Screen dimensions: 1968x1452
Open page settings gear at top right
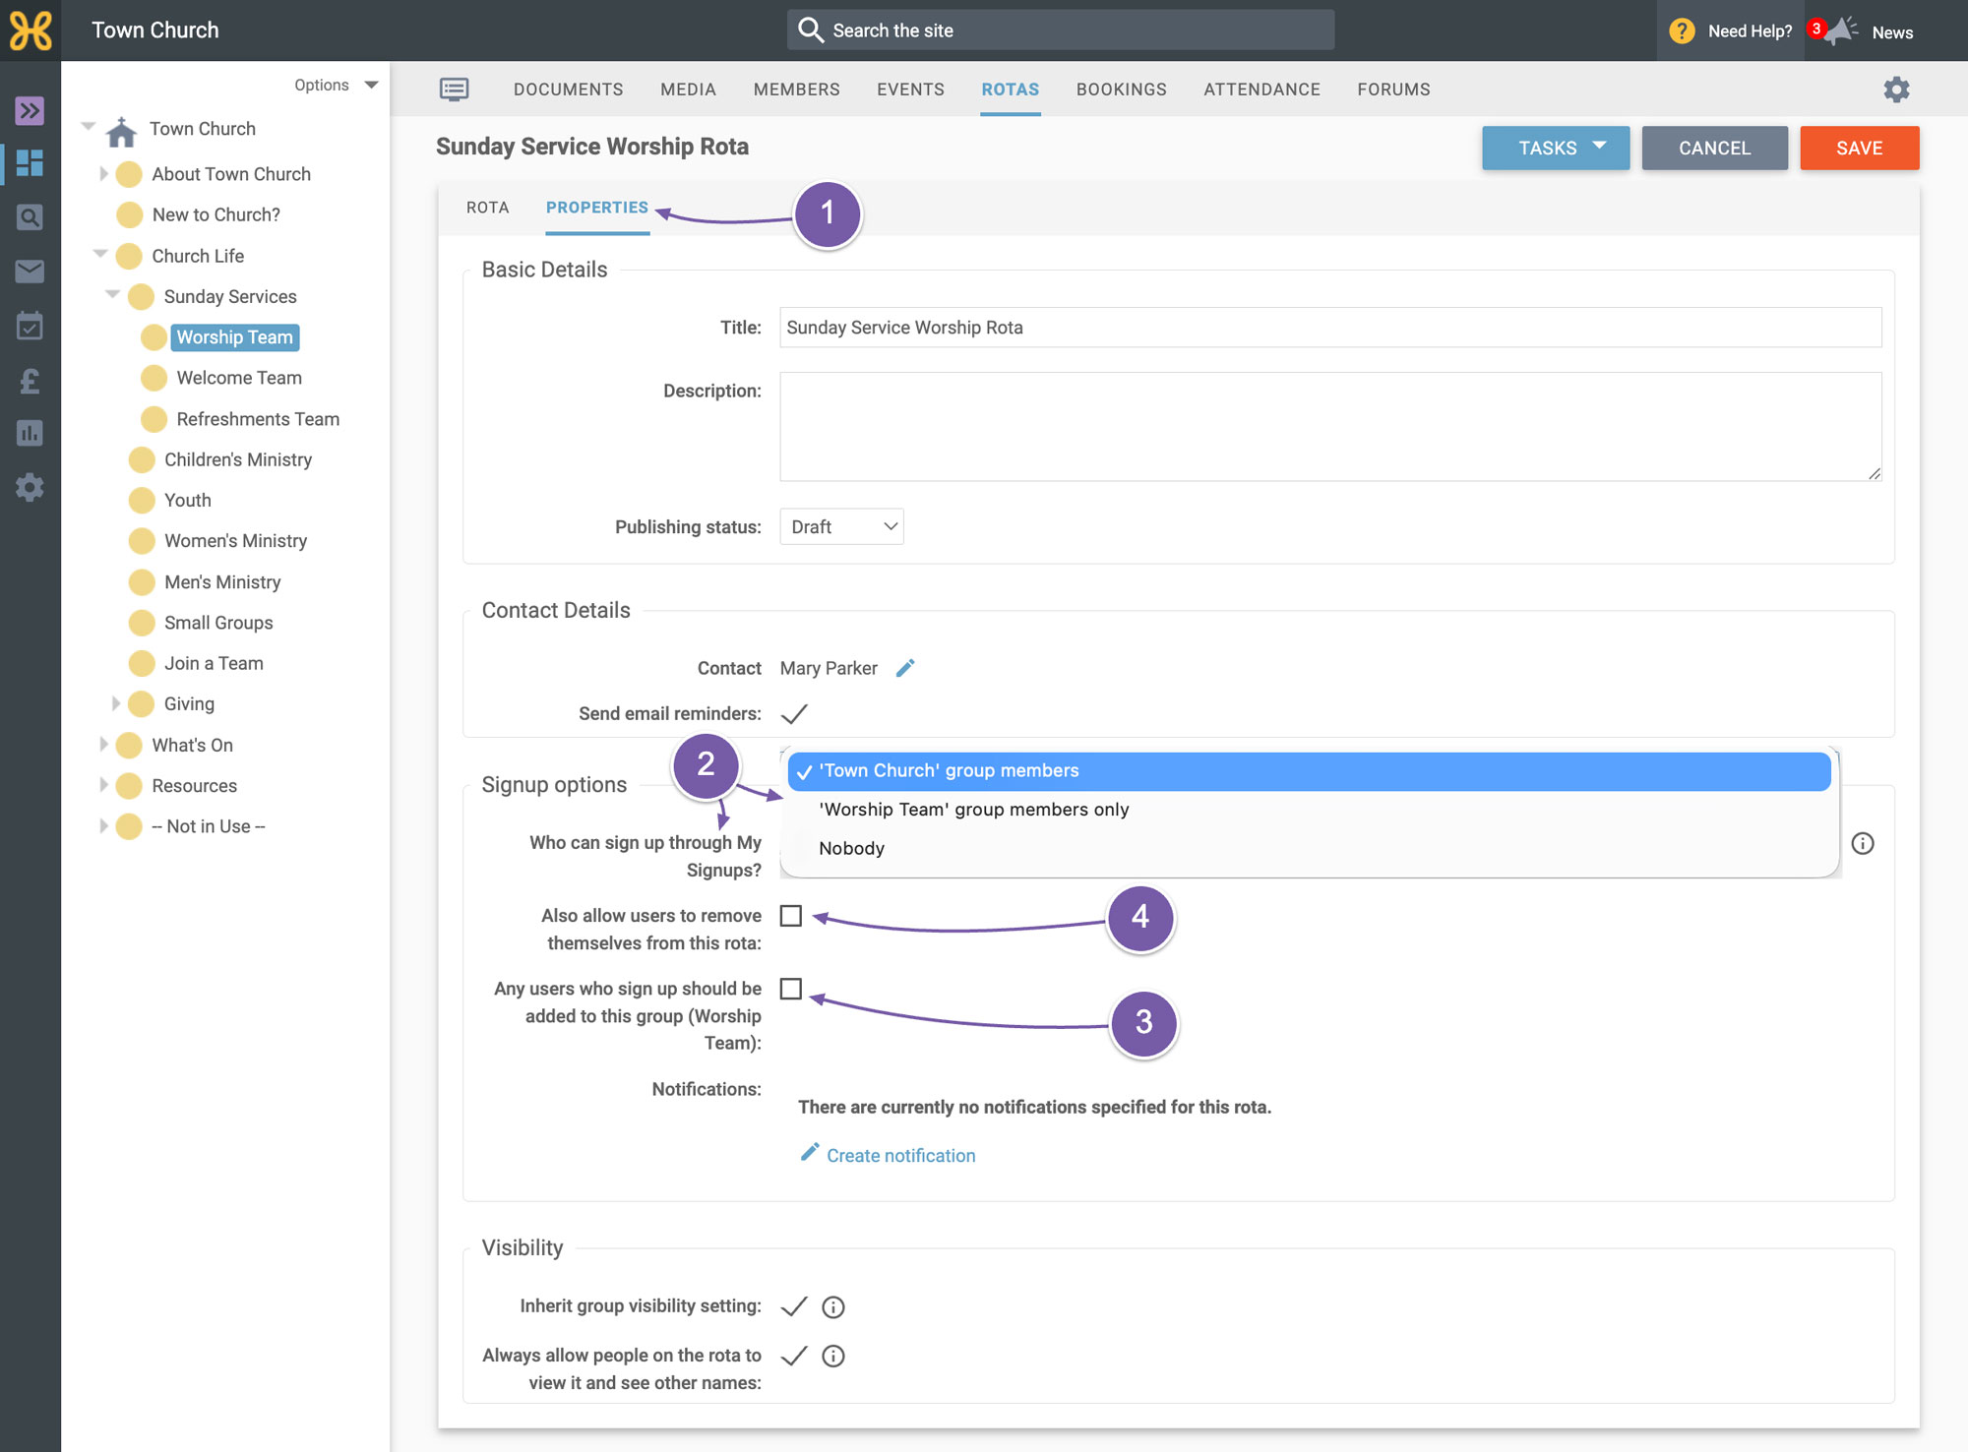[x=1896, y=90]
